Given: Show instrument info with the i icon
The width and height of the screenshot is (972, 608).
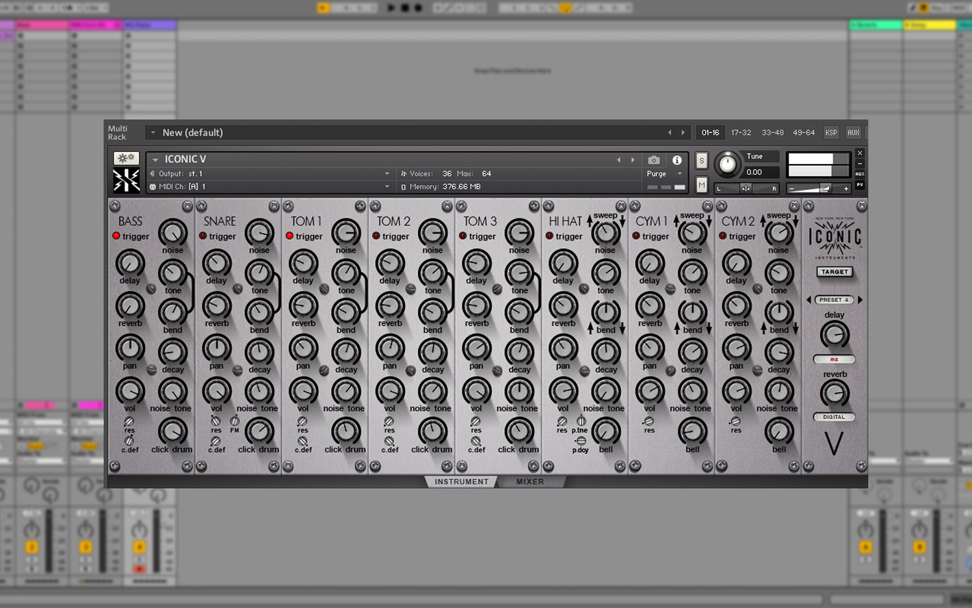Looking at the screenshot, I should pyautogui.click(x=677, y=160).
